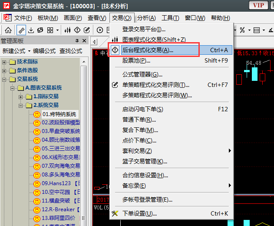Open the 分析(A) menu
274x226 pixels.
pyautogui.click(x=146, y=18)
